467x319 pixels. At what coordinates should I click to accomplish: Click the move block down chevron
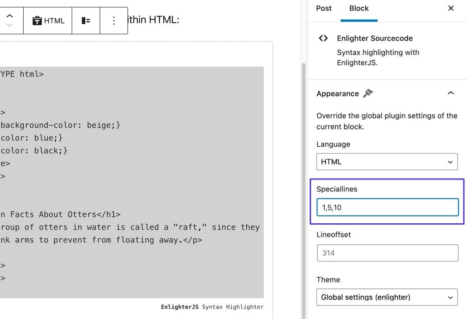pos(10,25)
